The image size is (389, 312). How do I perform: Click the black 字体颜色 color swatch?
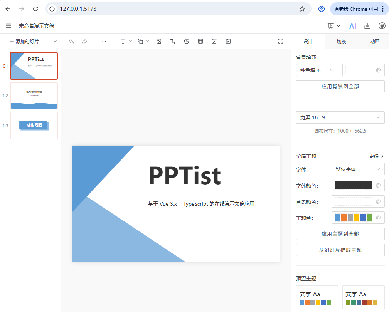click(x=353, y=185)
